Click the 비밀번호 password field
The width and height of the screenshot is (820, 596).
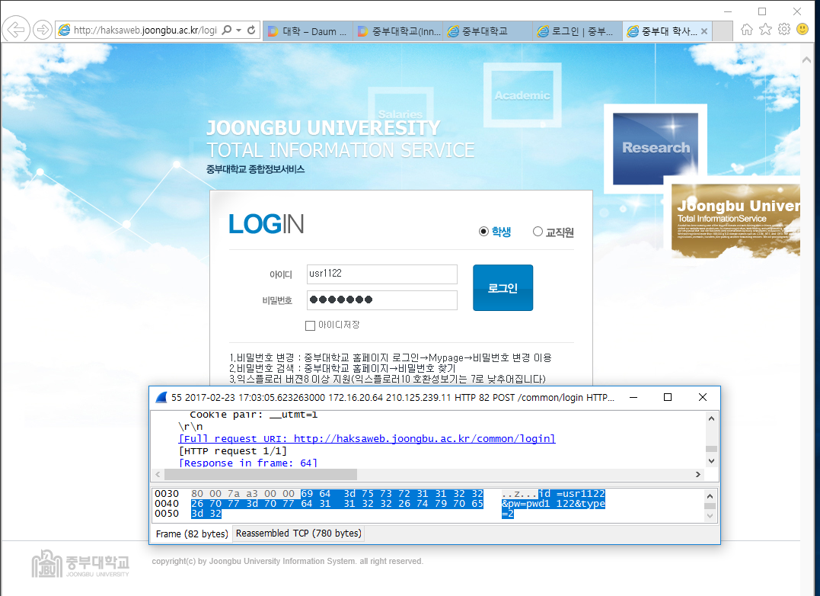point(381,300)
